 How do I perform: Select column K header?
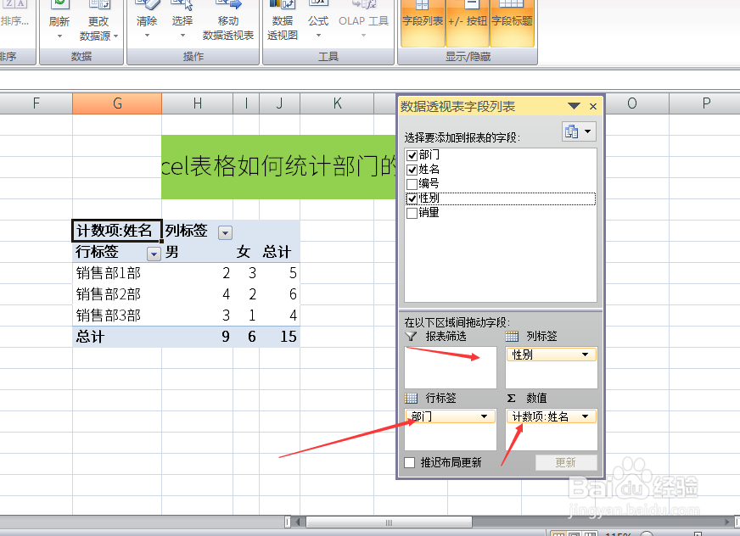[x=337, y=103]
